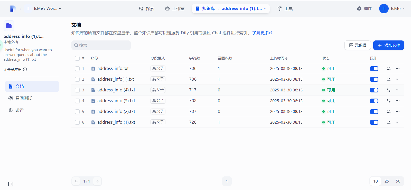Set page size to 25
Image resolution: width=411 pixels, height=191 pixels.
click(387, 181)
